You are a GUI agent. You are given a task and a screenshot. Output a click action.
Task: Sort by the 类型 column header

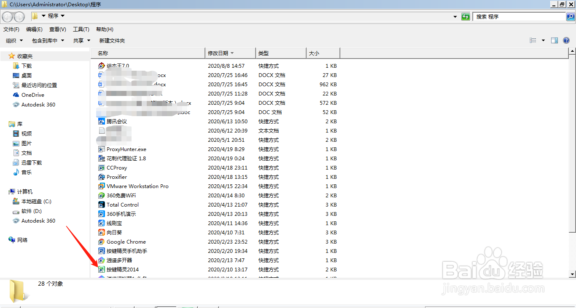coord(281,53)
